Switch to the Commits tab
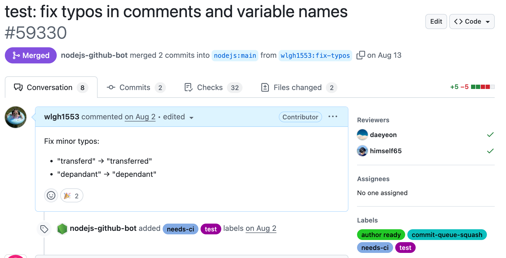The width and height of the screenshot is (506, 258). [136, 88]
